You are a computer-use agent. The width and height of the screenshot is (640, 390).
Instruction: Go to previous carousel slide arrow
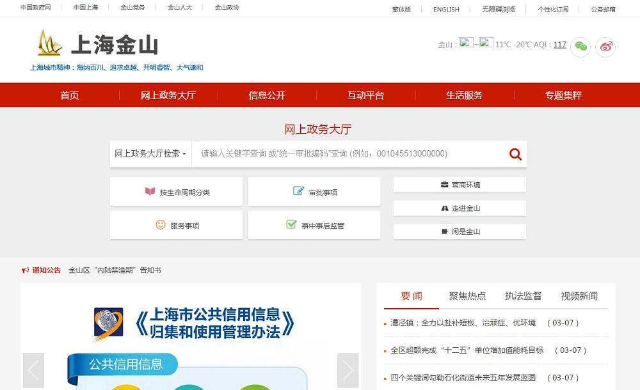click(33, 370)
